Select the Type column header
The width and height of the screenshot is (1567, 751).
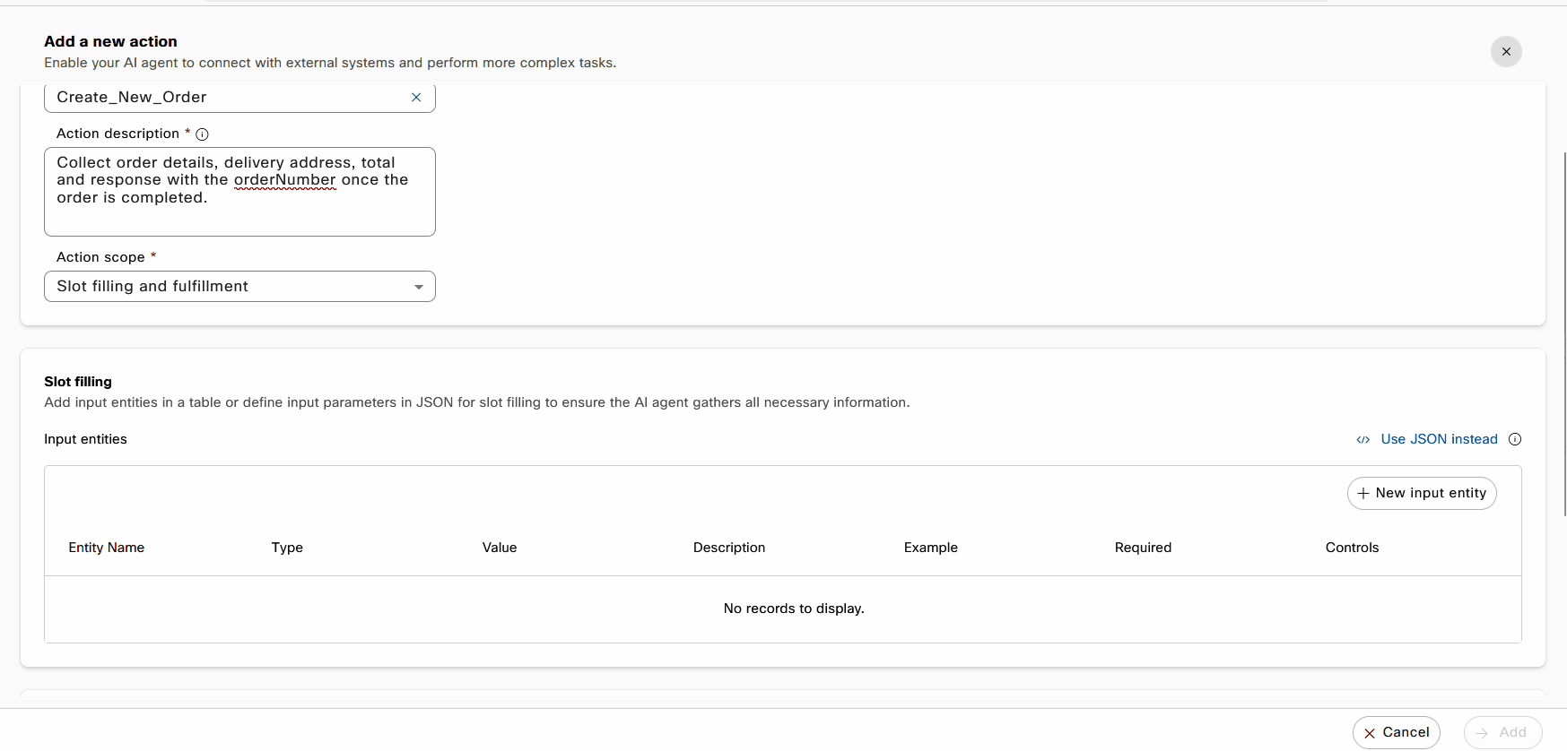point(287,548)
